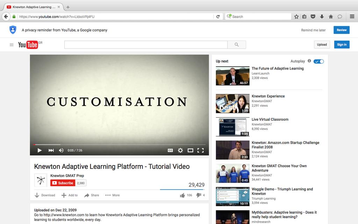Open a new browser tab

[x=68, y=7]
